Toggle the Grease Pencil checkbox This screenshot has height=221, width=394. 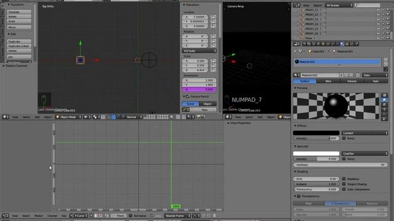[x=187, y=96]
